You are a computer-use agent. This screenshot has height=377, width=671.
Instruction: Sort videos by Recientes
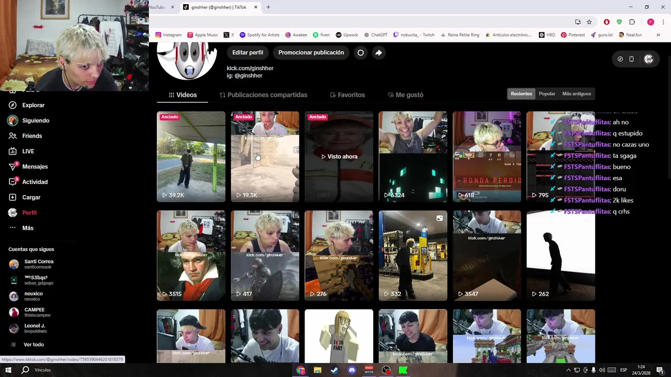pyautogui.click(x=521, y=94)
